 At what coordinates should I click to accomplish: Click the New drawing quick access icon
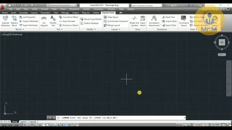point(10,5)
